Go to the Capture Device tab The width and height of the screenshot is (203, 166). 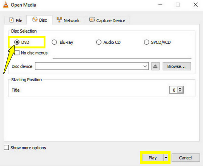coord(107,20)
